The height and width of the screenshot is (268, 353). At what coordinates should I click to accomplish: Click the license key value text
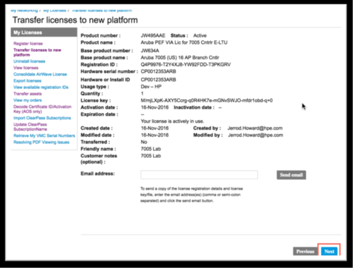[207, 100]
